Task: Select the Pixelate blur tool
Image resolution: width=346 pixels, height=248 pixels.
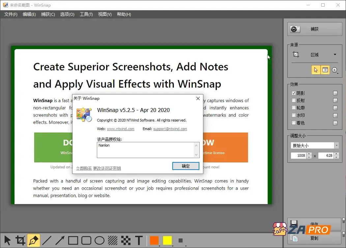Action: (x=126, y=240)
